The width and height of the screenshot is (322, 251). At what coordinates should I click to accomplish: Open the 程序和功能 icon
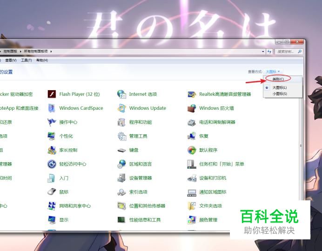point(121,122)
